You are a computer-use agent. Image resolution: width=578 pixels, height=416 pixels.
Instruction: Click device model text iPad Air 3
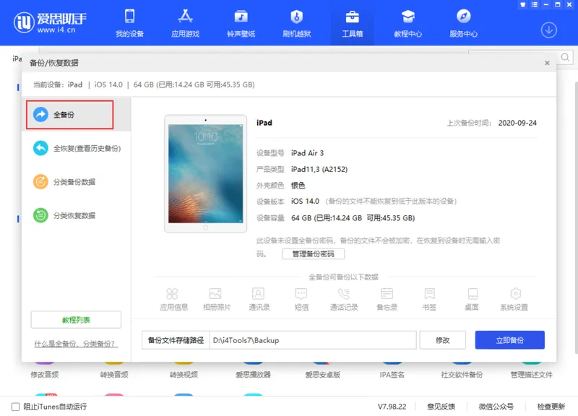coord(308,153)
